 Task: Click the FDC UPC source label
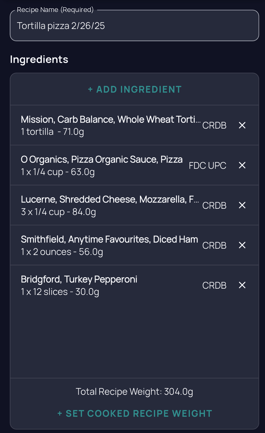point(207,166)
